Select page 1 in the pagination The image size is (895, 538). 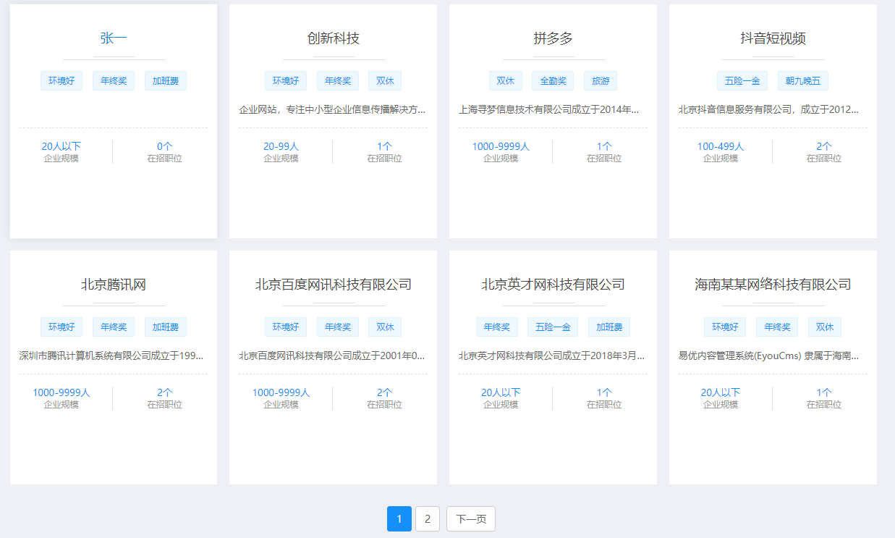[399, 518]
